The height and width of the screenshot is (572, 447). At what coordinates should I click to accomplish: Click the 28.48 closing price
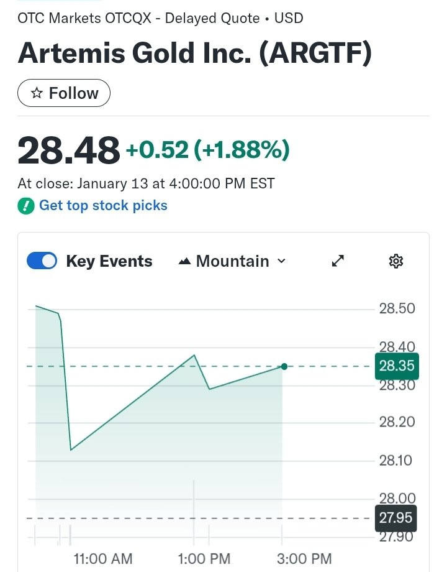(x=68, y=150)
